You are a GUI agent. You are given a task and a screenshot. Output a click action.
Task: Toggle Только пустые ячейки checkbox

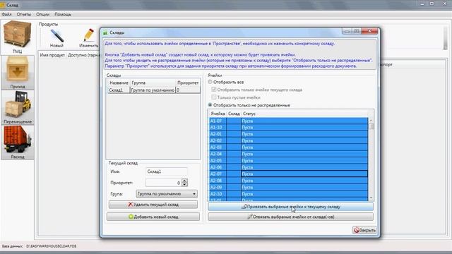[x=214, y=97]
